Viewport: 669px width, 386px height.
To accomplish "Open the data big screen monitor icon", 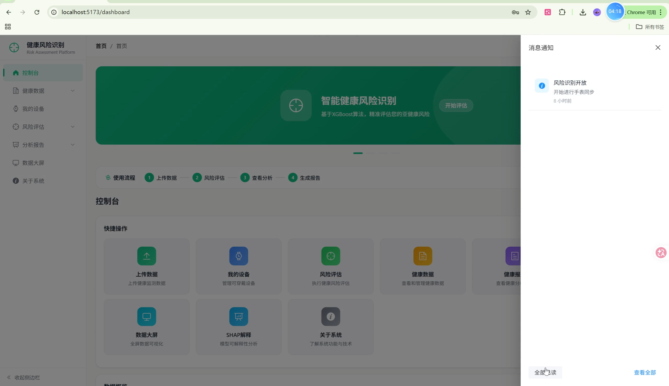I will point(147,316).
